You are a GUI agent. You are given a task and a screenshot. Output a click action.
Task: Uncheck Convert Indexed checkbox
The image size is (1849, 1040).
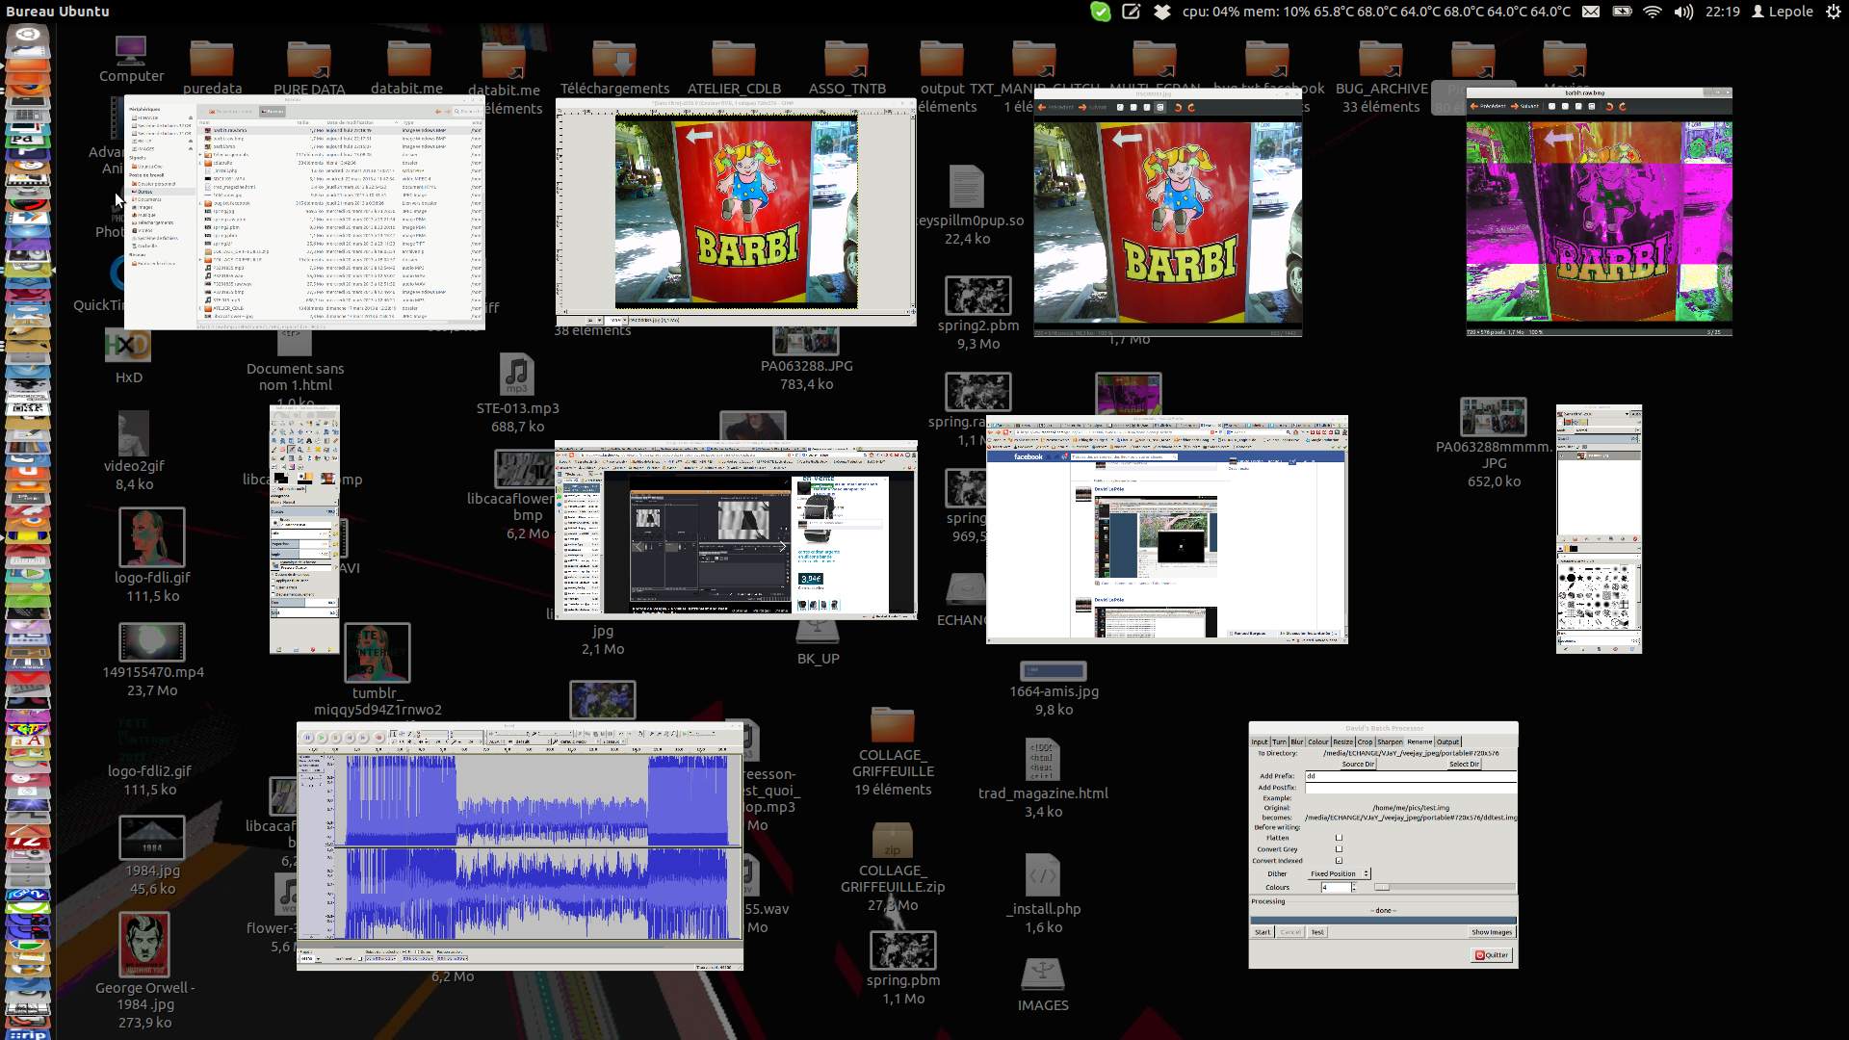point(1339,861)
